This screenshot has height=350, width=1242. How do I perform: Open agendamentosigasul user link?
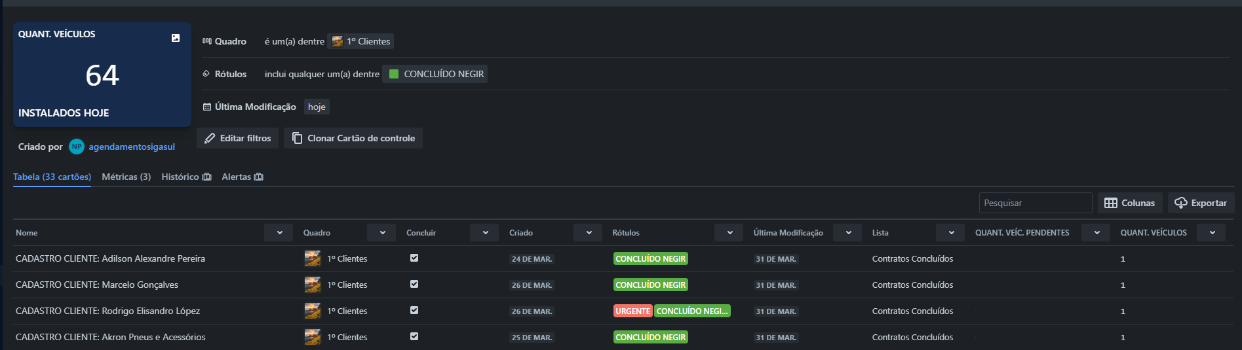coord(132,147)
